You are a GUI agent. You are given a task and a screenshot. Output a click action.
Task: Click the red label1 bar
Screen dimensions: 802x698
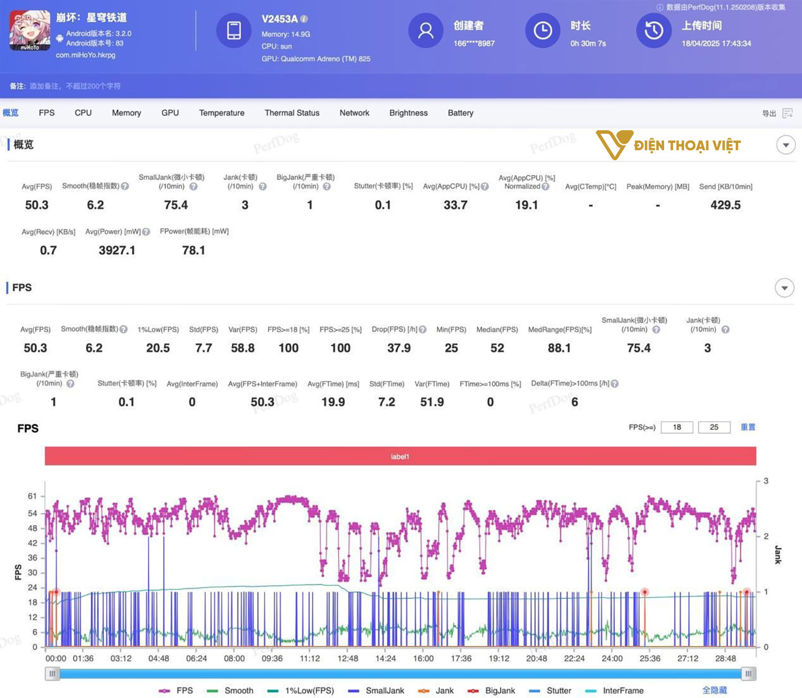[400, 456]
